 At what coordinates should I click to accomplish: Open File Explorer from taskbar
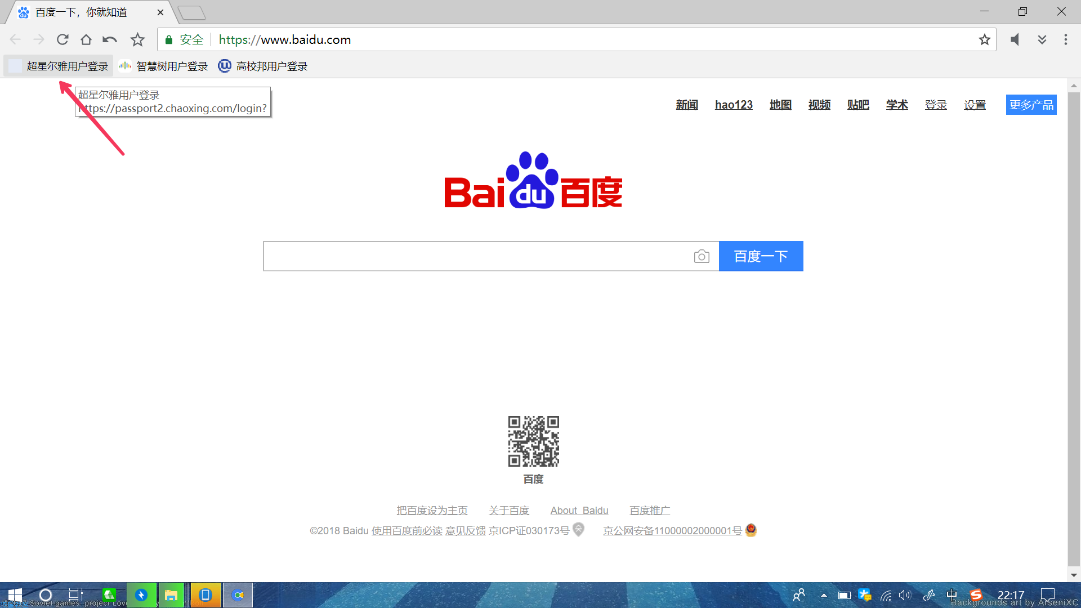(x=171, y=595)
